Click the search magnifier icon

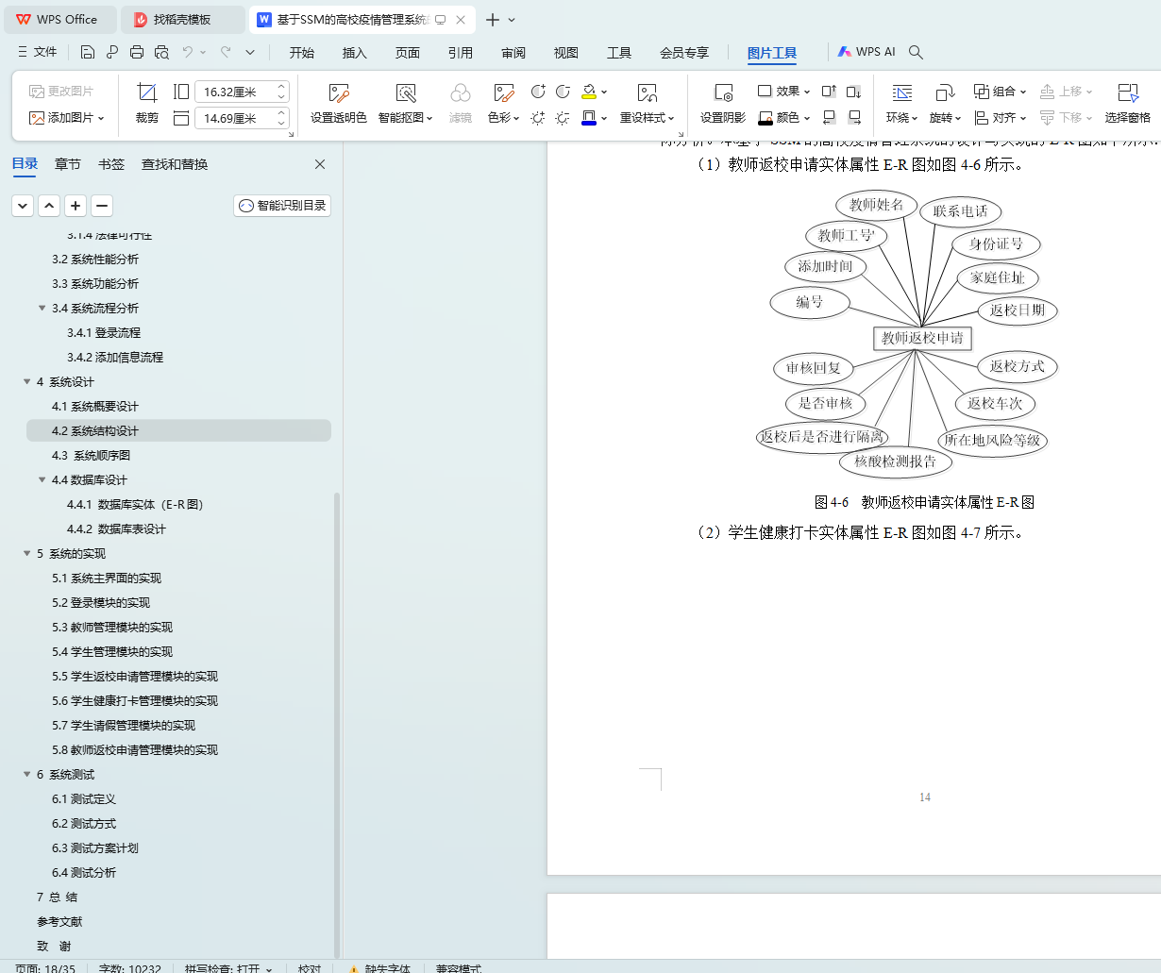tap(916, 52)
